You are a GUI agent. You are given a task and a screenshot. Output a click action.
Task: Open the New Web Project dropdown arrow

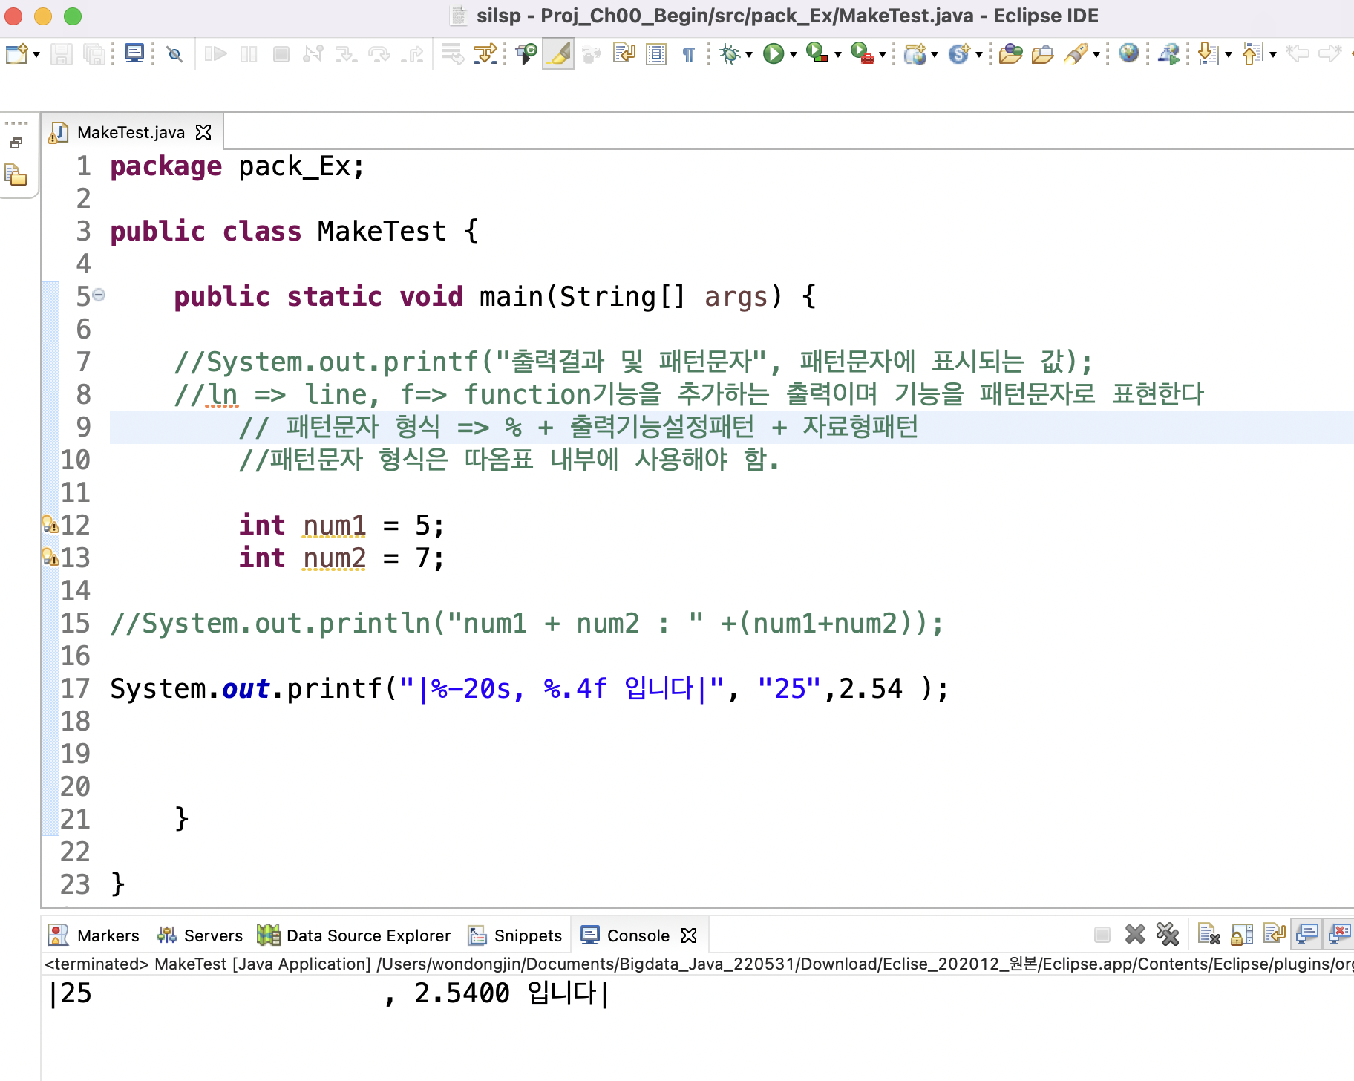pos(935,55)
